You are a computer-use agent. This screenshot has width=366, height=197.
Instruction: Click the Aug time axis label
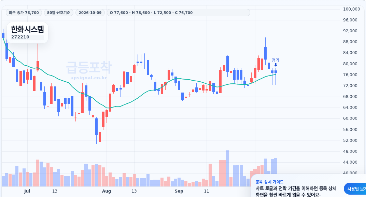[x=107, y=191]
